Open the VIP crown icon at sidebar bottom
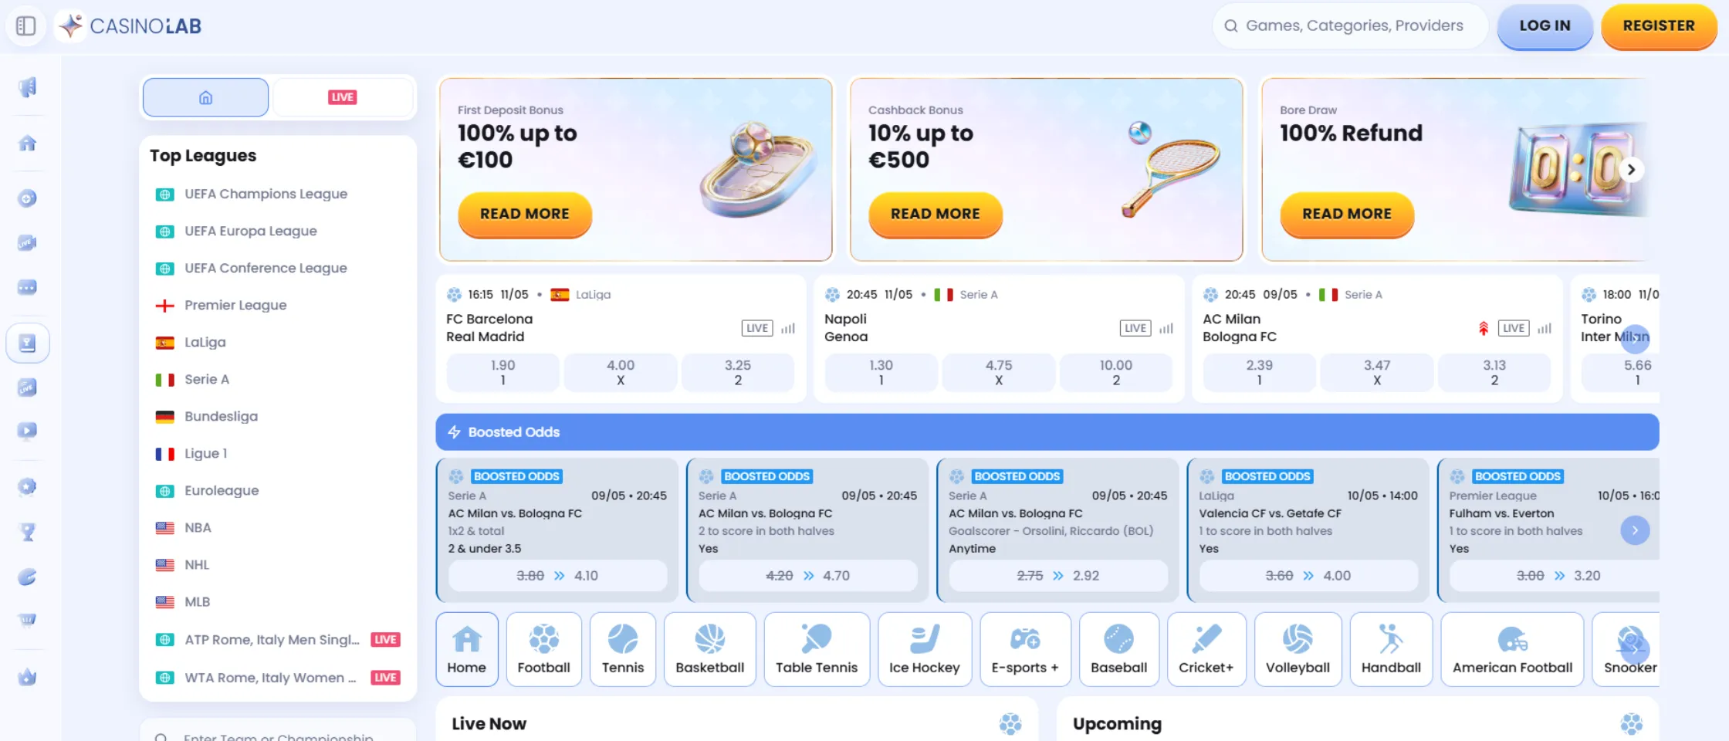 pos(28,677)
